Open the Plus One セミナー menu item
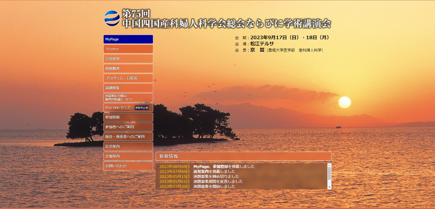Screen dimensions: 435x209 119,108
